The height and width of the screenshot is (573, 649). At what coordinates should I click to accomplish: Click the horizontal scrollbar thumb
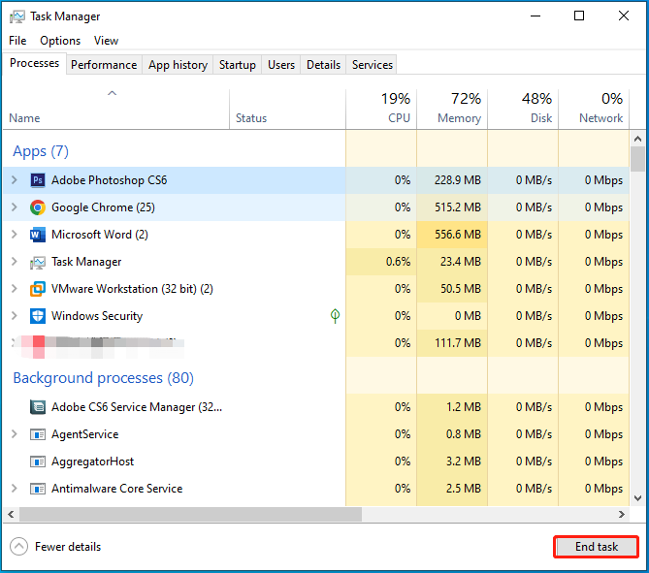190,514
